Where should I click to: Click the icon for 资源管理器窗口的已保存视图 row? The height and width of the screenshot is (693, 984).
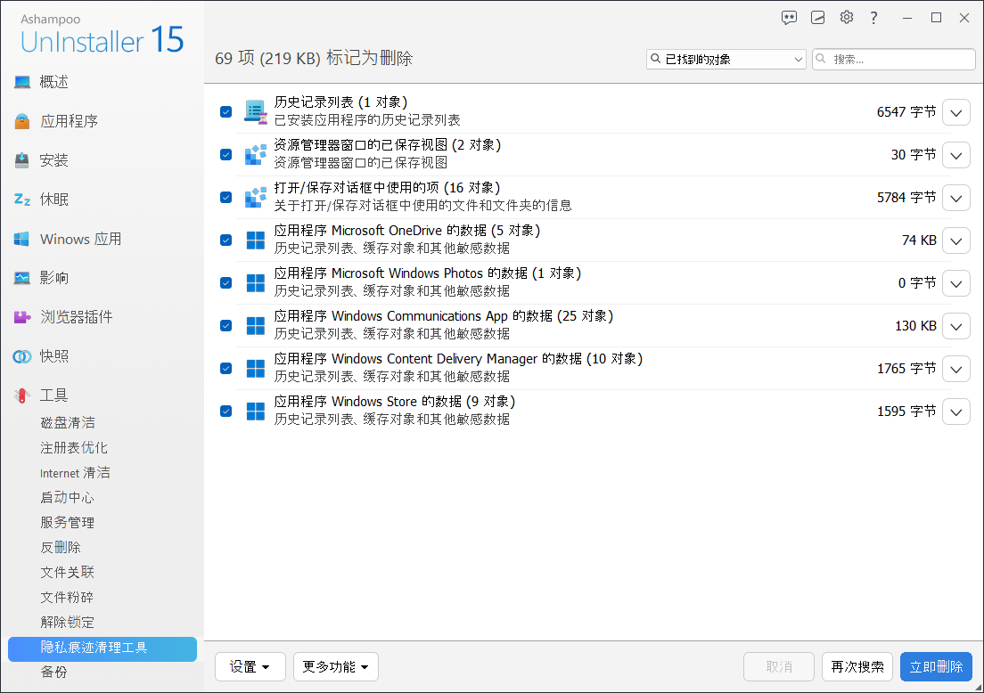256,154
